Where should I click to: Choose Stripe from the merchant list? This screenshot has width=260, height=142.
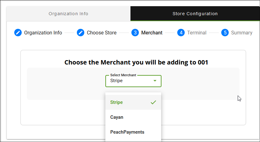point(117,102)
